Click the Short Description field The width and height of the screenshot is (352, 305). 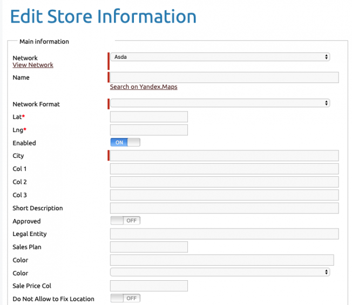pos(225,208)
